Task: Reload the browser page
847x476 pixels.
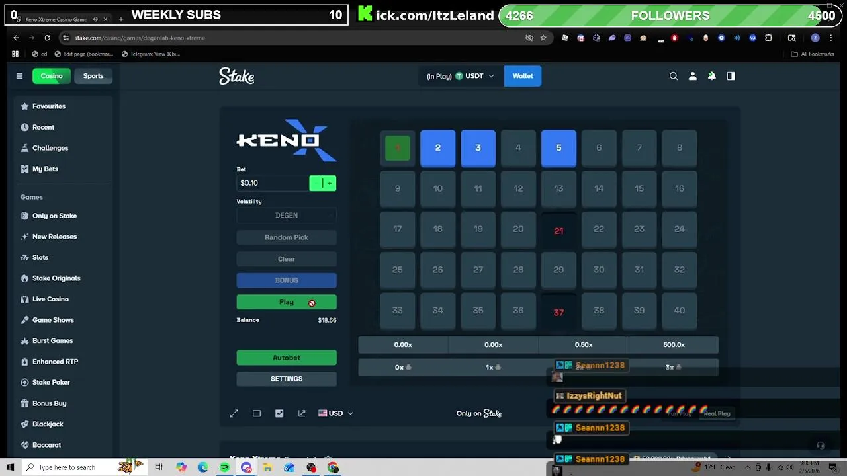Action: tap(47, 38)
